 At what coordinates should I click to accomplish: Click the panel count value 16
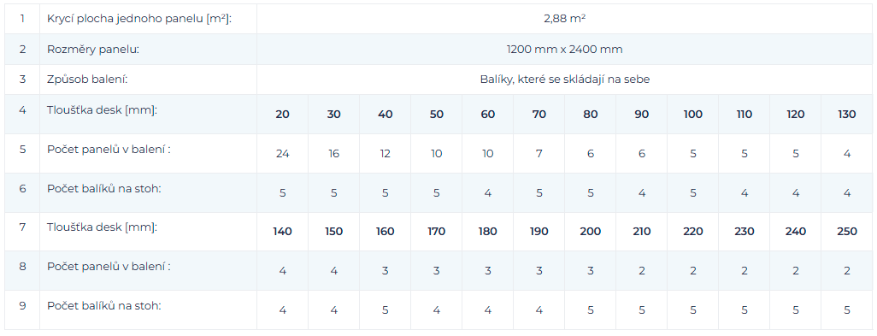coord(334,154)
